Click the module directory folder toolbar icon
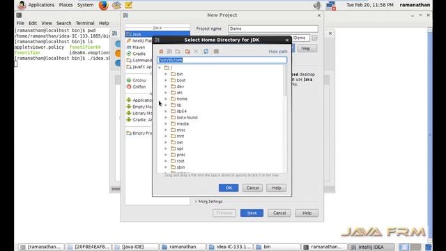 click(x=178, y=52)
